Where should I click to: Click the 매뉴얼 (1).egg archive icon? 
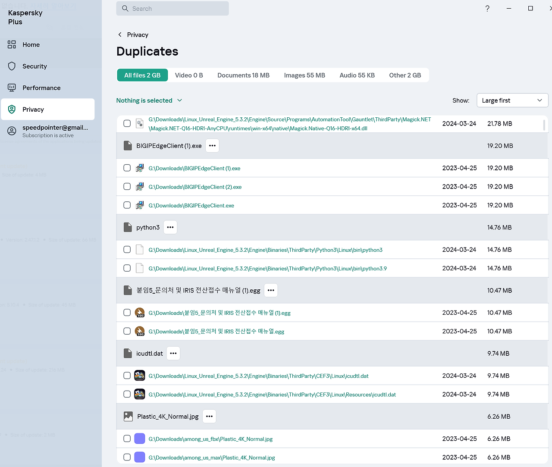140,313
